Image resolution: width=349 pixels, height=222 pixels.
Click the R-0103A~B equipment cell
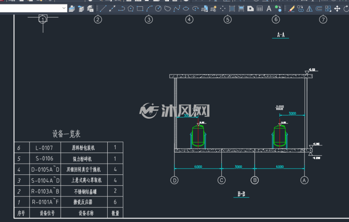click(x=45, y=191)
